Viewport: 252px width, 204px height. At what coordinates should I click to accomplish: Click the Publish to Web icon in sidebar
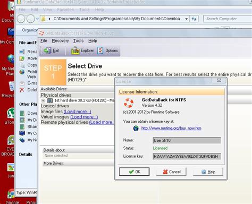pyautogui.click(x=22, y=72)
